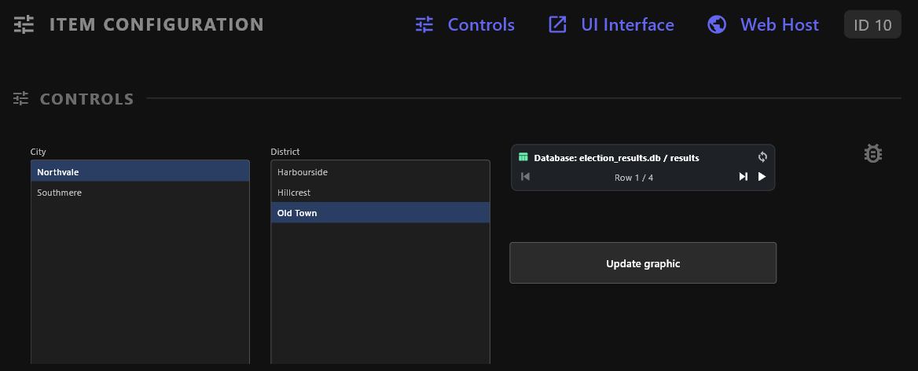The image size is (918, 371).
Task: Click the Controls section sliders icon
Action: pos(21,98)
